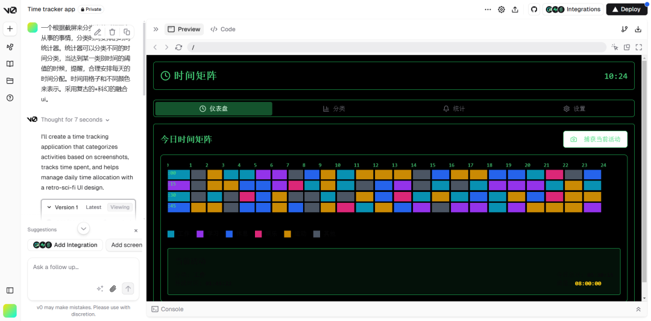Viewport: 651px width, 321px height.
Task: Open preview in new window icon
Action: 627,47
